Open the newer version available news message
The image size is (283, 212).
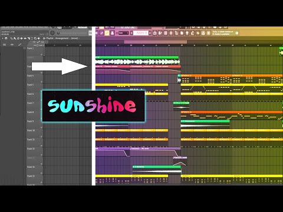223,33
